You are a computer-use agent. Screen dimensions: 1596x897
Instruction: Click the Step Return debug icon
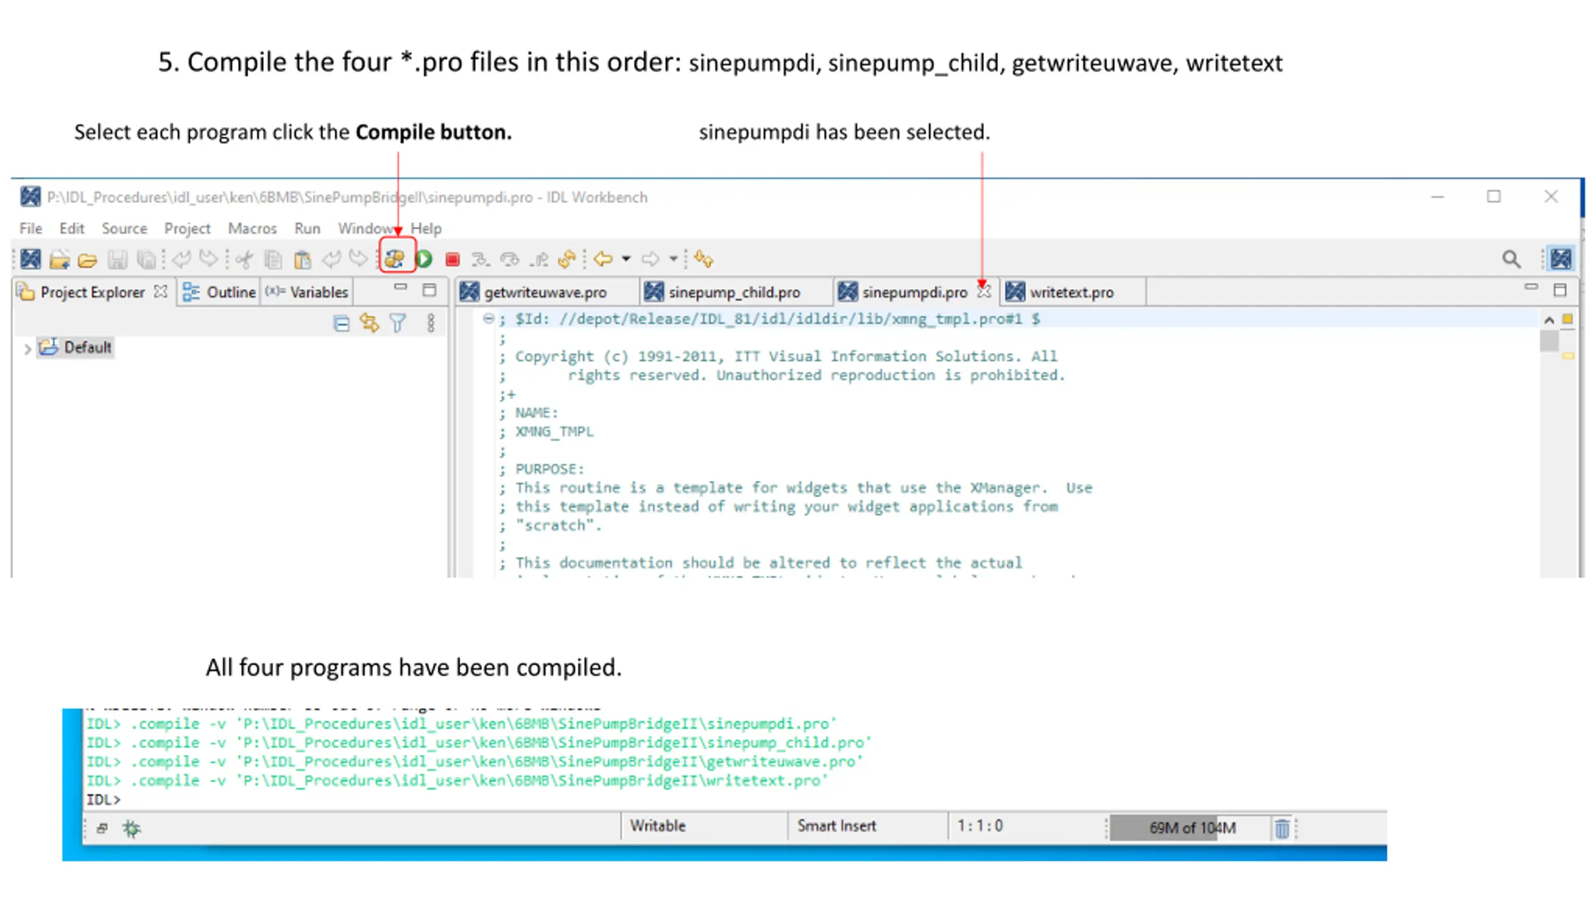(539, 259)
